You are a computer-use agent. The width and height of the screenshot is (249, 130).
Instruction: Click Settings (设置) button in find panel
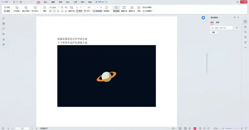(213, 32)
